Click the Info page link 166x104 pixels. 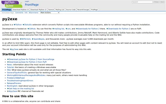(x=26, y=13)
